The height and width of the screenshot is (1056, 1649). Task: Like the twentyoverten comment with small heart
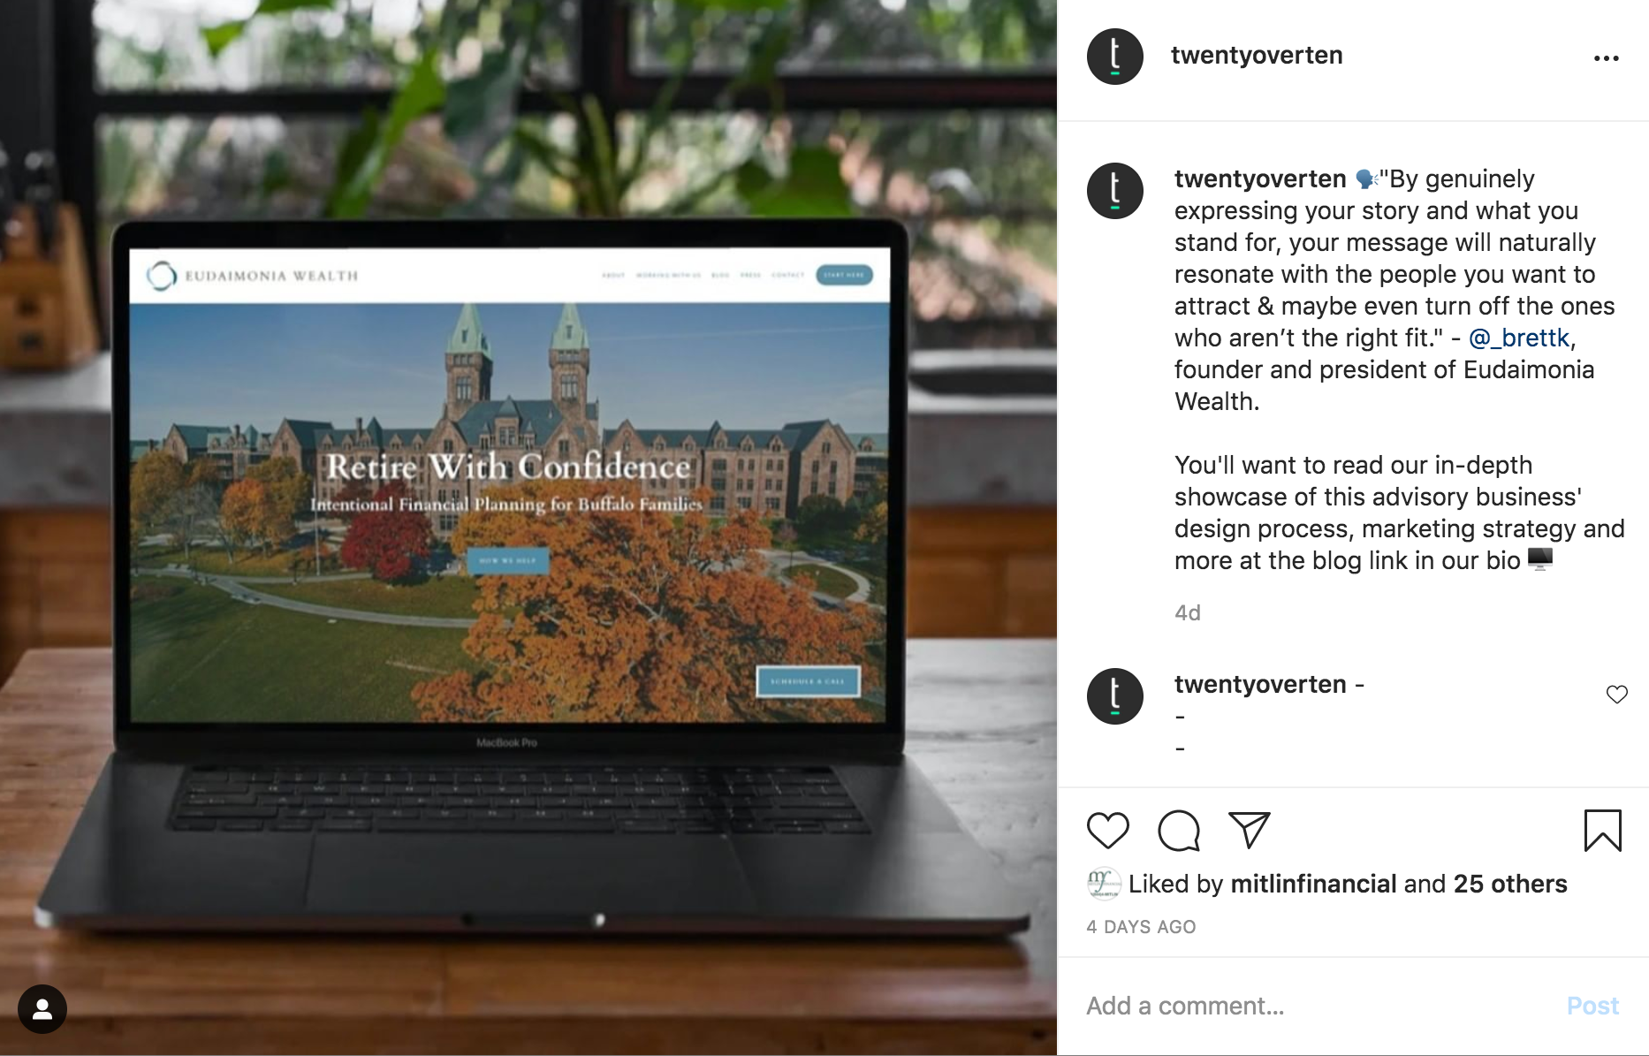[x=1616, y=695]
